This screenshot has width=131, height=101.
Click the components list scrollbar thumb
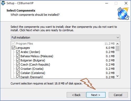pyautogui.click(x=117, y=49)
